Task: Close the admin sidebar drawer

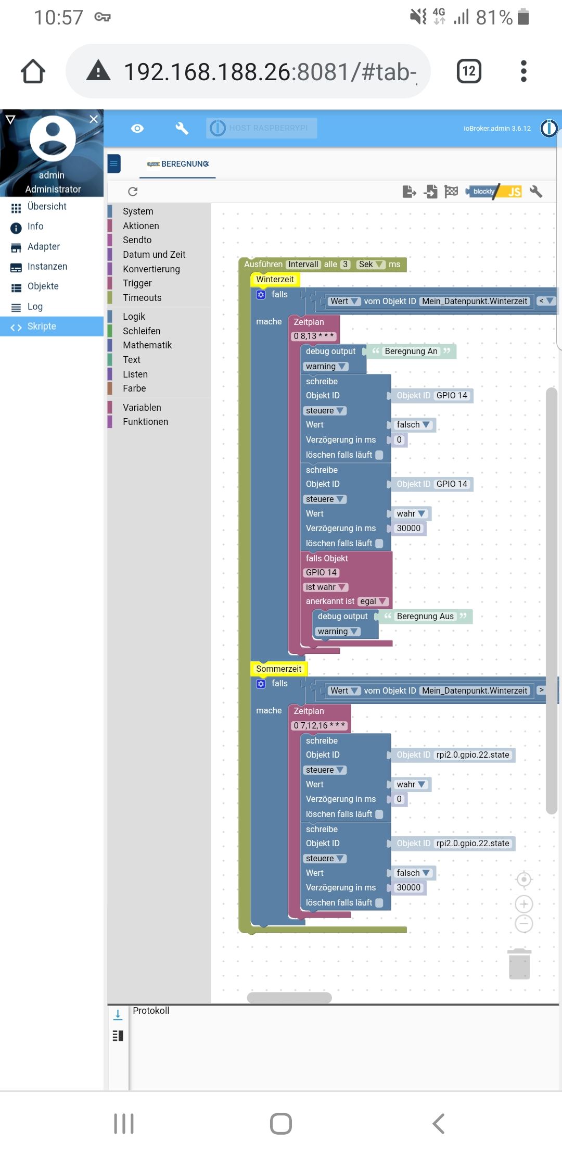Action: click(x=94, y=119)
